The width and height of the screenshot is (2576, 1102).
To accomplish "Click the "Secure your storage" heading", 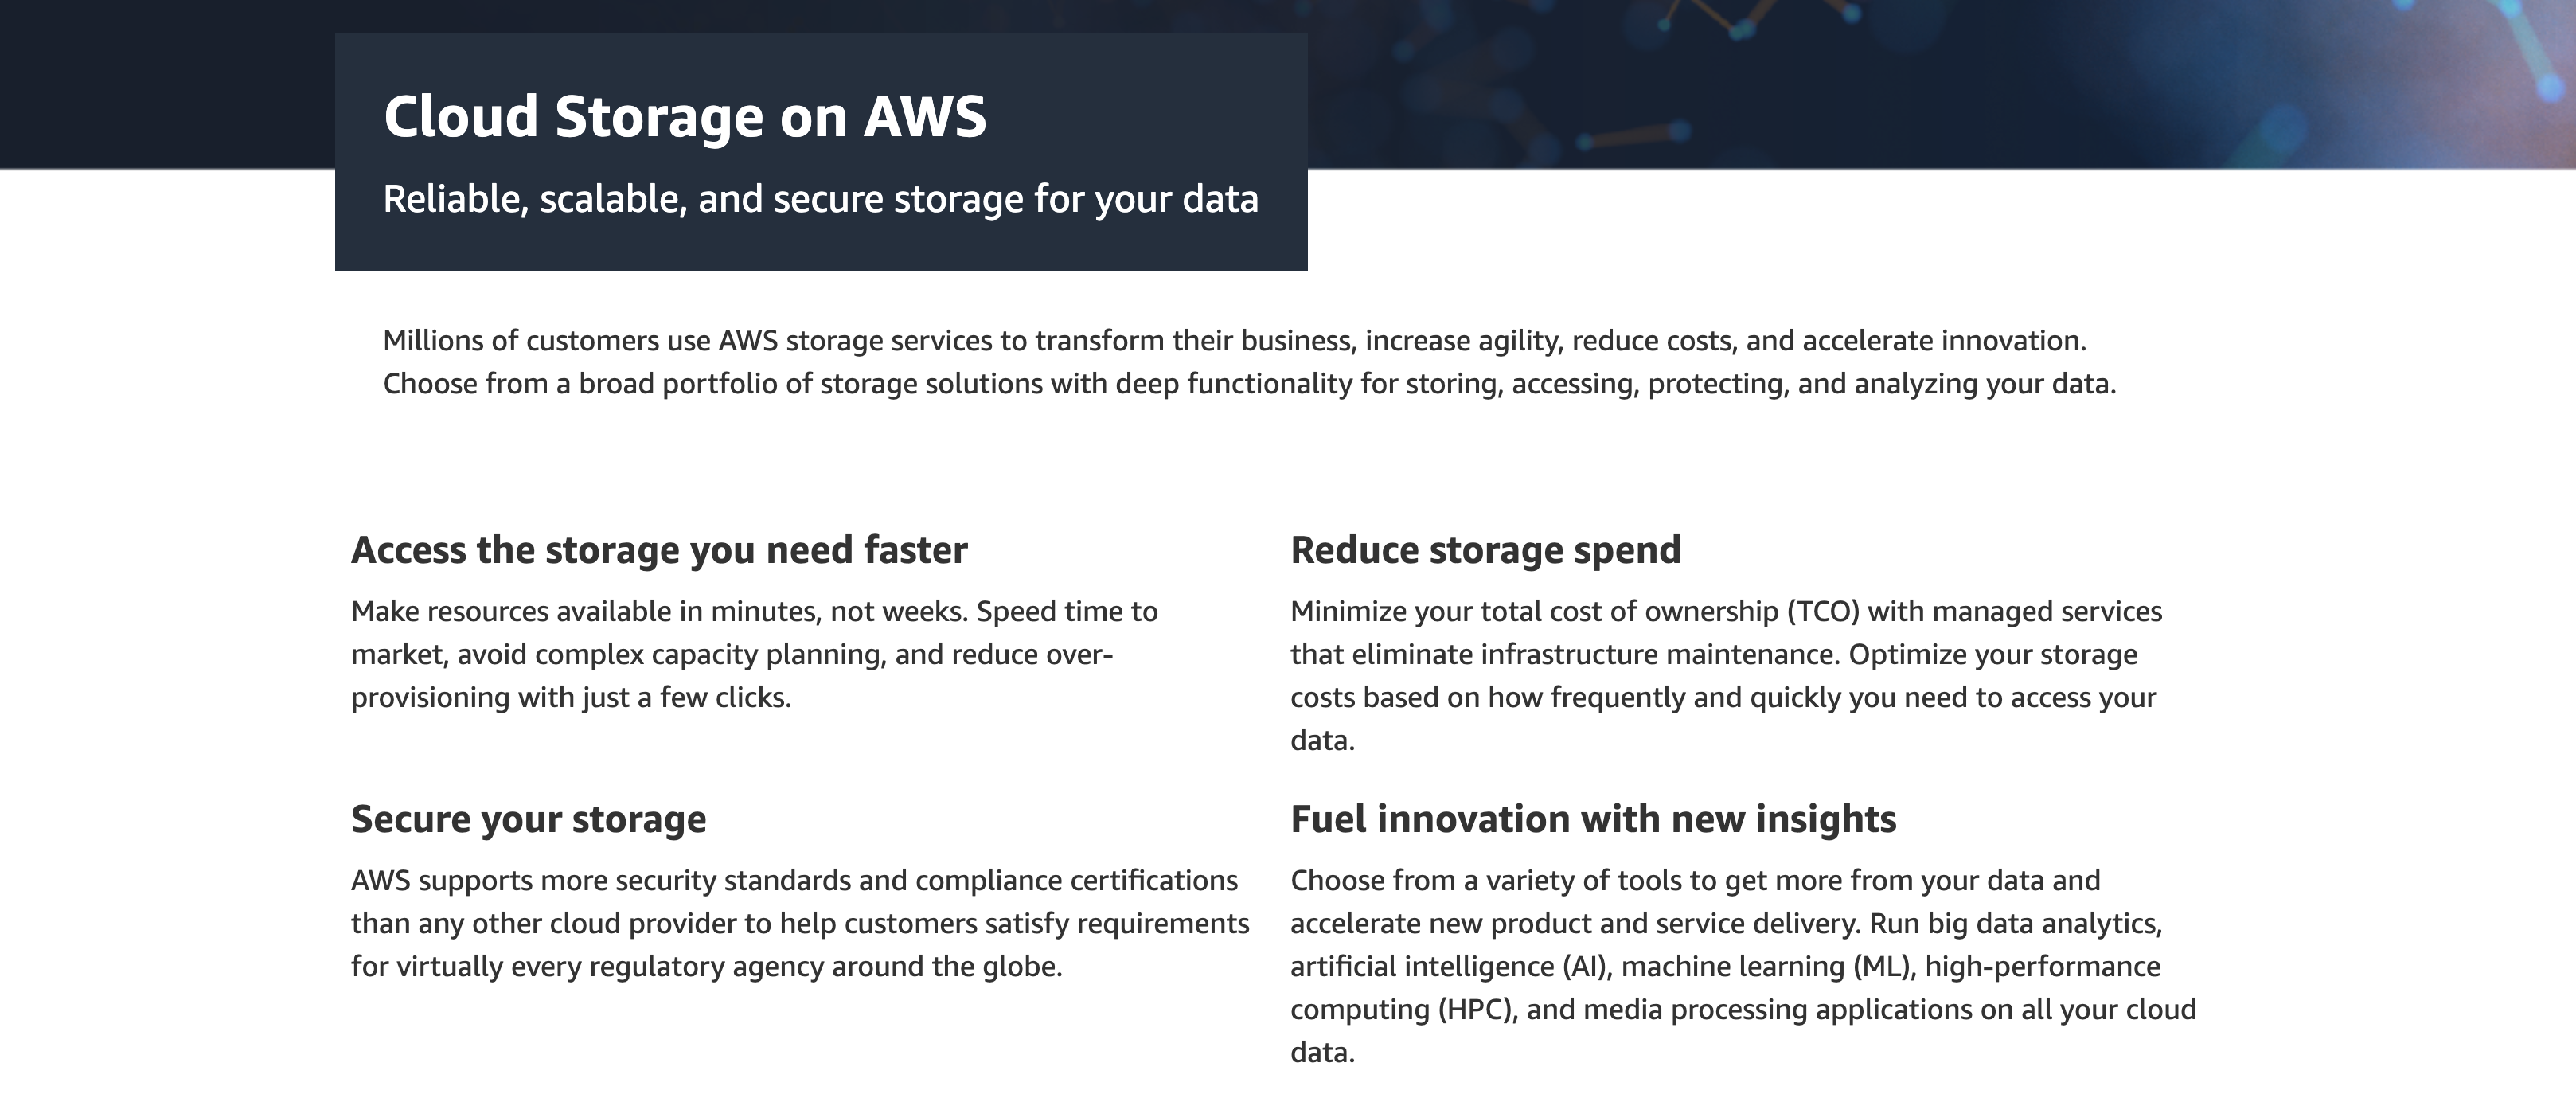I will tap(528, 819).
